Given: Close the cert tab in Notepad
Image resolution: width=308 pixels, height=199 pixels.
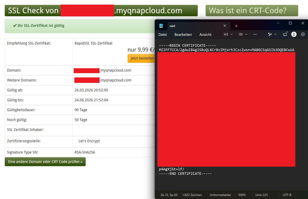Looking at the screenshot, I should point(225,26).
